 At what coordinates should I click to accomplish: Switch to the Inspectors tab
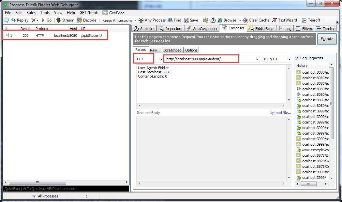[x=170, y=29]
